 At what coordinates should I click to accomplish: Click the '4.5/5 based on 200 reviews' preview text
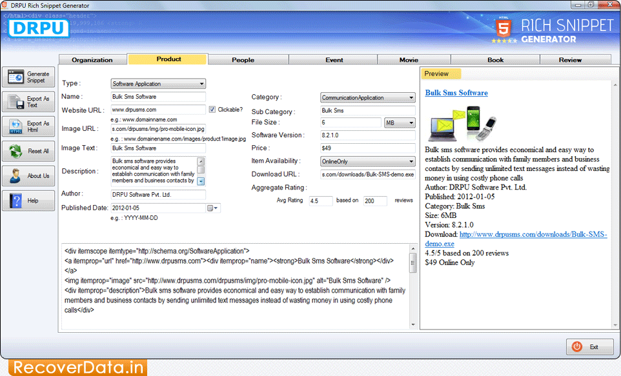tap(467, 253)
